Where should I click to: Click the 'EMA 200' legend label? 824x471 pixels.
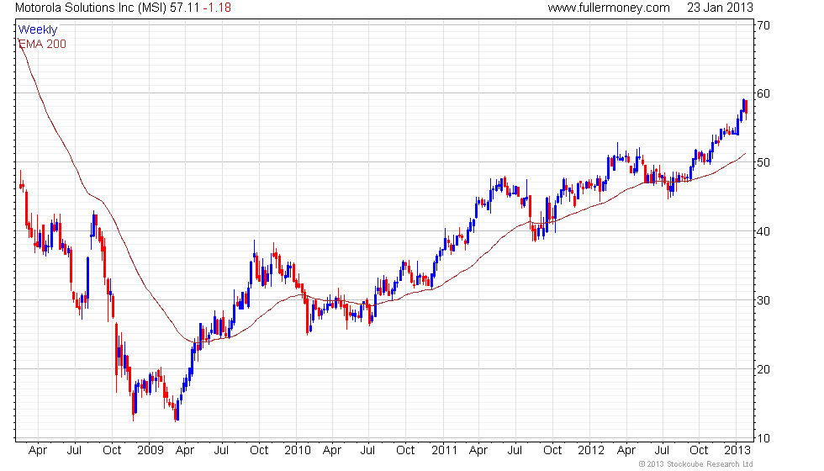pyautogui.click(x=42, y=44)
